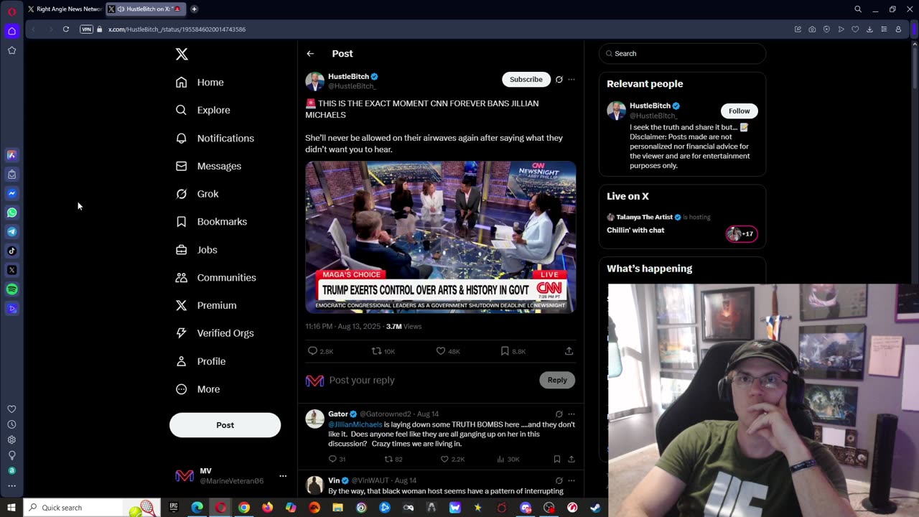Expand the More menu in sidebar
919x517 pixels.
[x=198, y=389]
